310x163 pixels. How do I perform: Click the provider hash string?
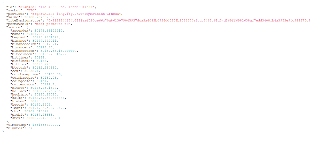[76, 14]
